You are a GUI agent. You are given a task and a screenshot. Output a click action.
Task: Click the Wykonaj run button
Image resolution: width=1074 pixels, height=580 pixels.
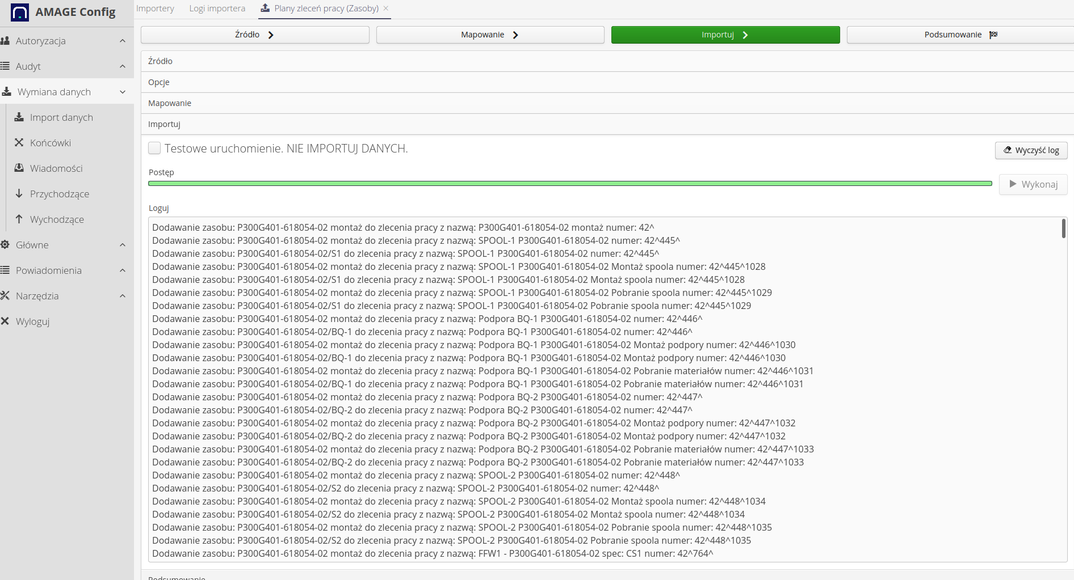tap(1033, 184)
